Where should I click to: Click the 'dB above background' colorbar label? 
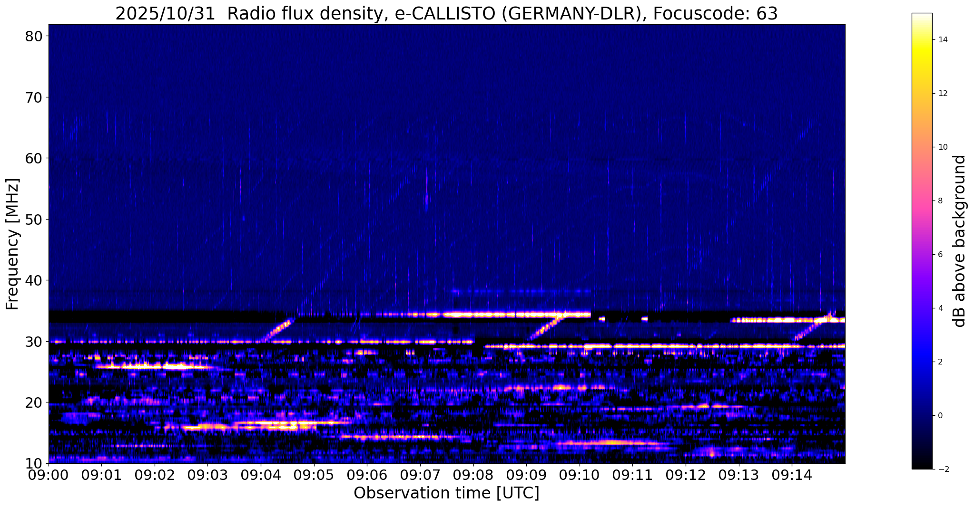click(960, 241)
